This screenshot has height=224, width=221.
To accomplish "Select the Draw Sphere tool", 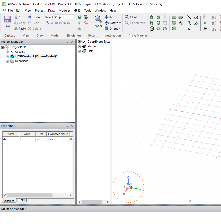I will (158, 23).
